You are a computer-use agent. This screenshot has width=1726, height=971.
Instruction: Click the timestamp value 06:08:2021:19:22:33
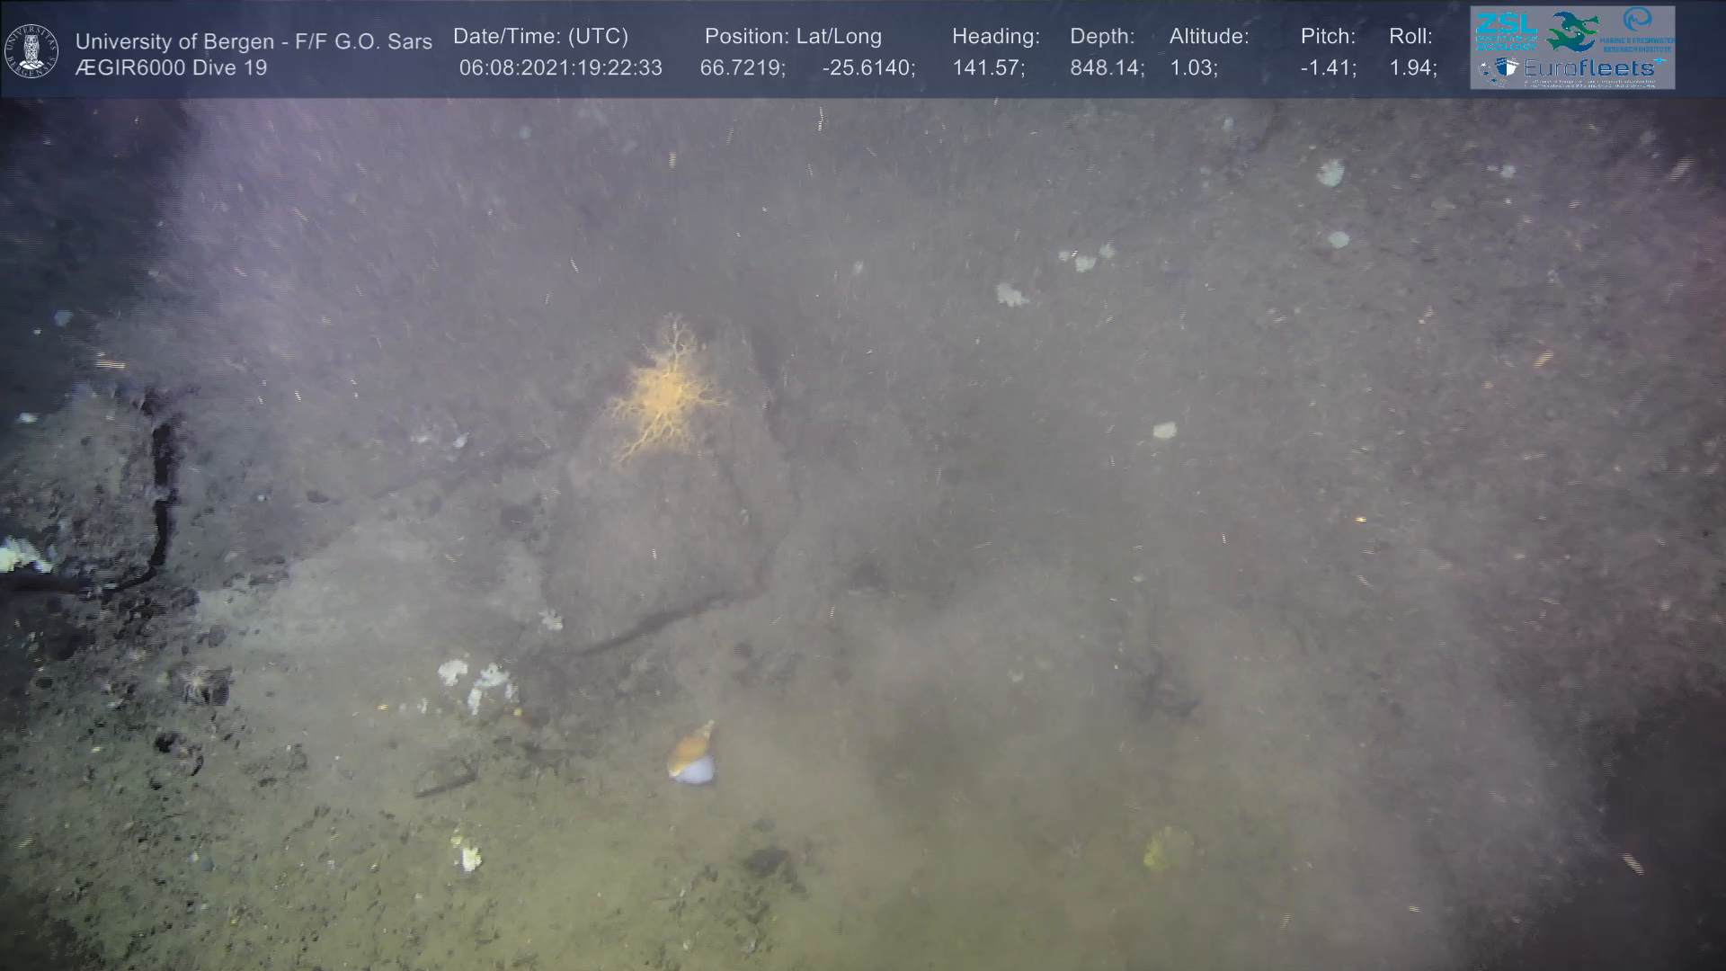[x=560, y=68]
